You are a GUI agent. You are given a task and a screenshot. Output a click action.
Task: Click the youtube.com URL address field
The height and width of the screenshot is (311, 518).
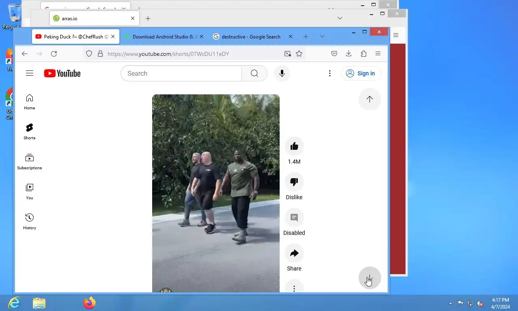click(194, 54)
